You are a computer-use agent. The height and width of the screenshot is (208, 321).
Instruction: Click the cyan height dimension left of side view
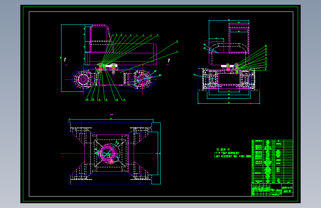61,58
